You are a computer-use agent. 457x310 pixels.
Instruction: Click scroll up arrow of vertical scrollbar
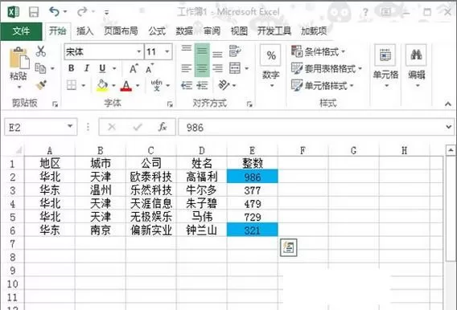[451, 150]
